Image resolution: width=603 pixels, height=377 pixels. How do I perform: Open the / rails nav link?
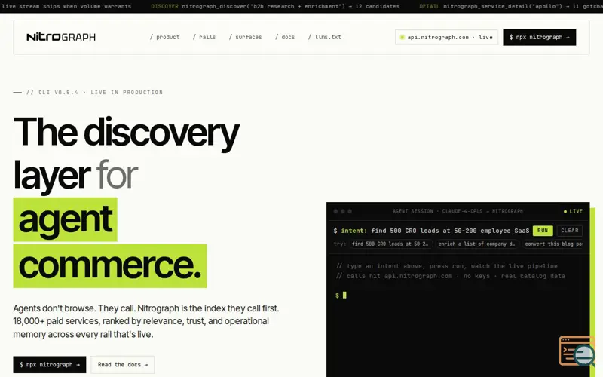(x=204, y=37)
